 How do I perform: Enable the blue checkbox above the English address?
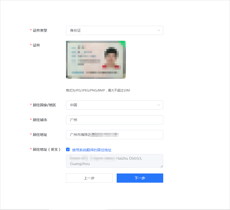tap(68, 149)
